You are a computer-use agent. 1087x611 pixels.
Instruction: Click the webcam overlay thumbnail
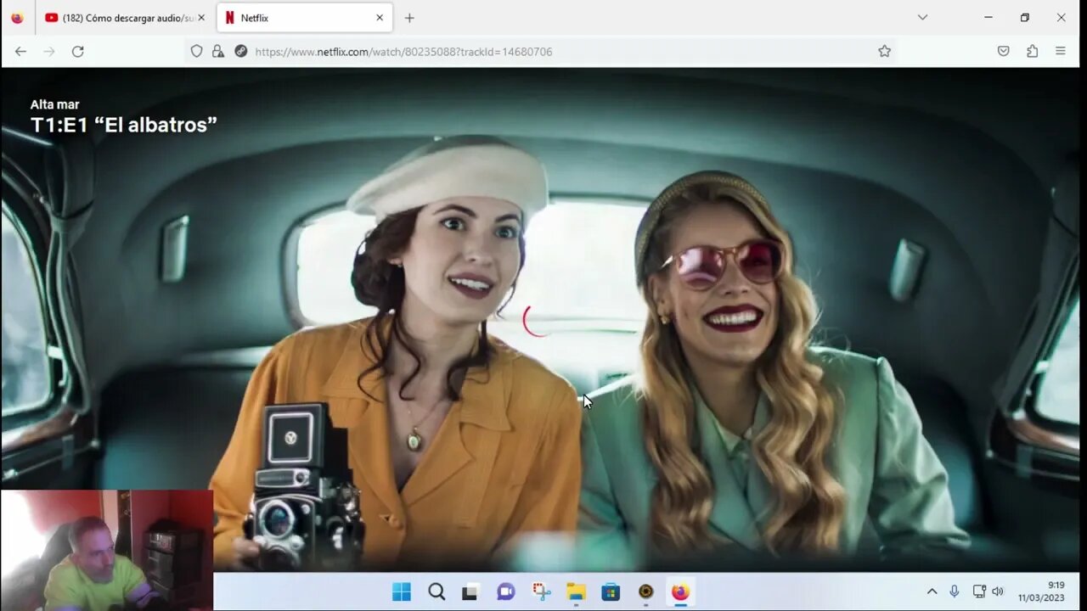pos(107,550)
